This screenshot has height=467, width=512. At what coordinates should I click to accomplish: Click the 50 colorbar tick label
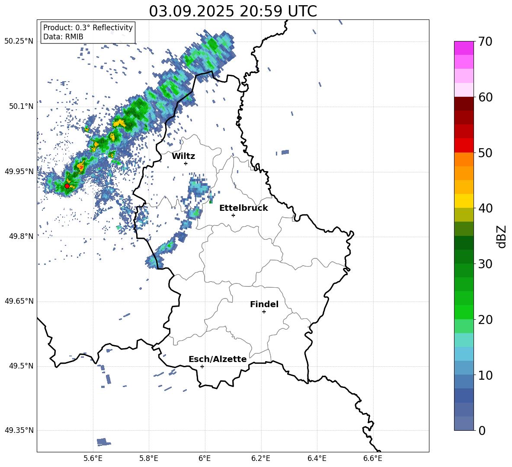point(485,152)
